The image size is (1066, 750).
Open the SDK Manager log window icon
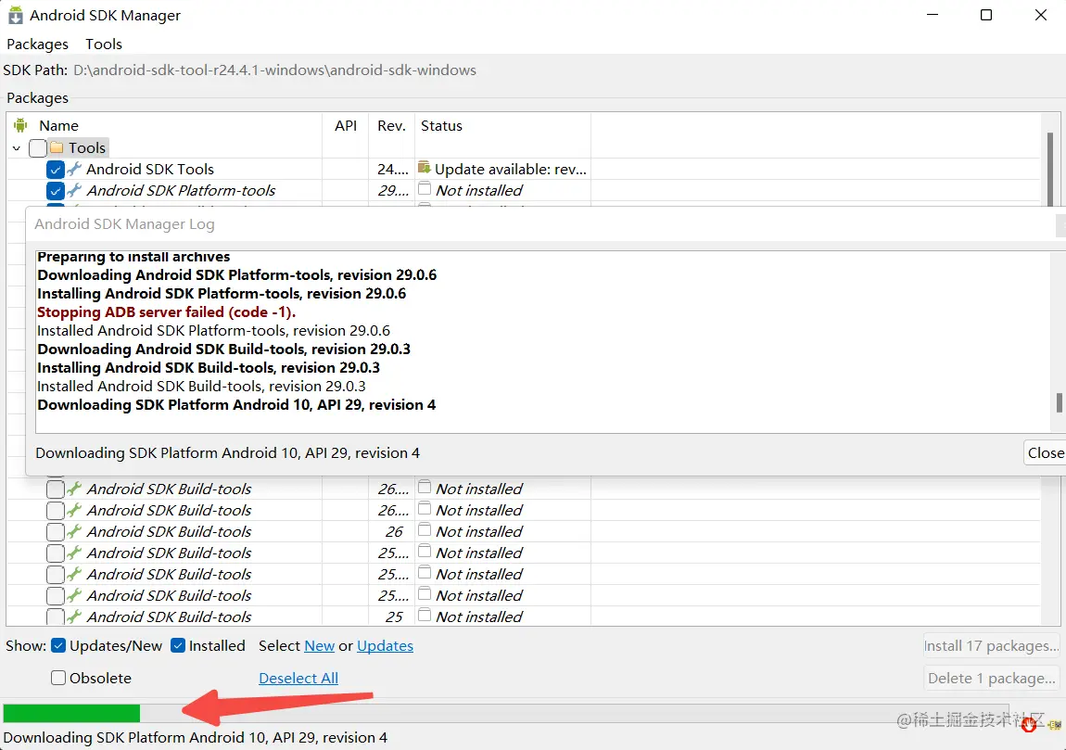click(1055, 725)
